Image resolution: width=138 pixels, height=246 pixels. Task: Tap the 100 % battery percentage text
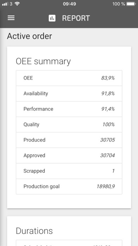[x=119, y=4]
